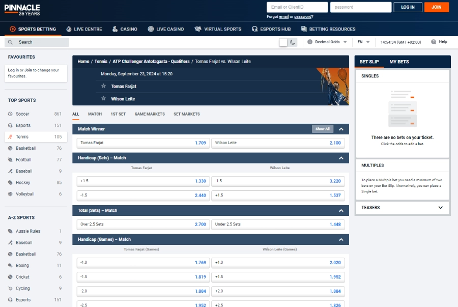Click the JOIN button
Screen dimensions: 458x307
tap(436, 7)
